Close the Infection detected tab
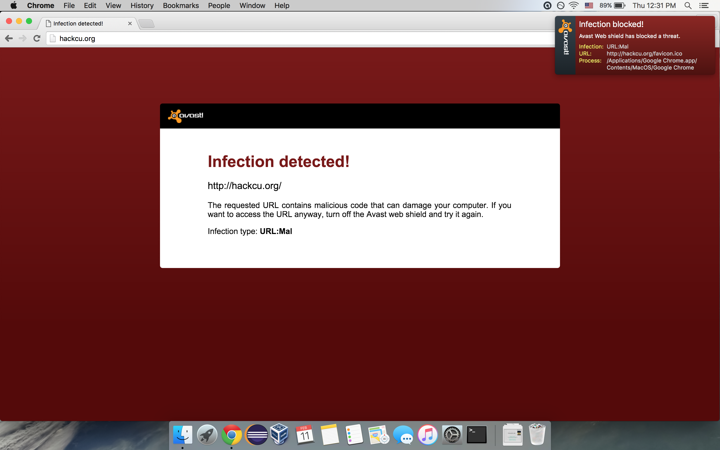720x450 pixels. coord(130,23)
